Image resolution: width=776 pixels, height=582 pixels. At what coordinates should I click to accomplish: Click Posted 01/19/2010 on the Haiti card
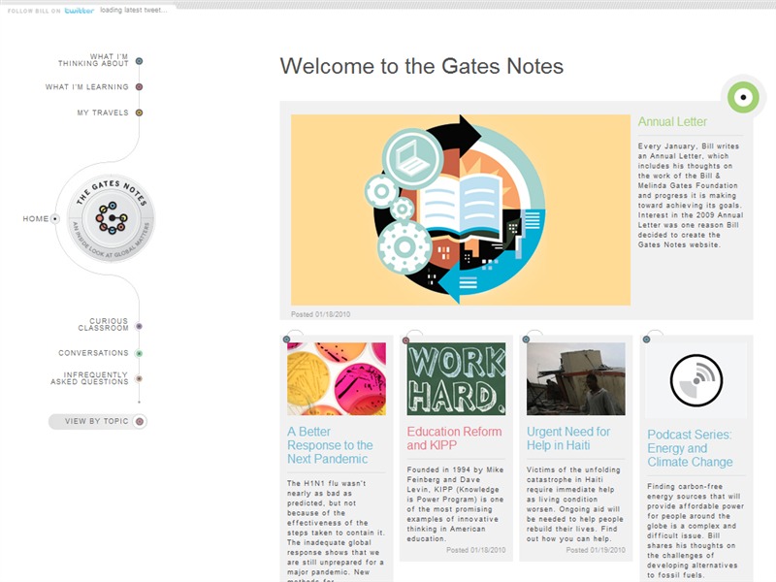coord(596,550)
